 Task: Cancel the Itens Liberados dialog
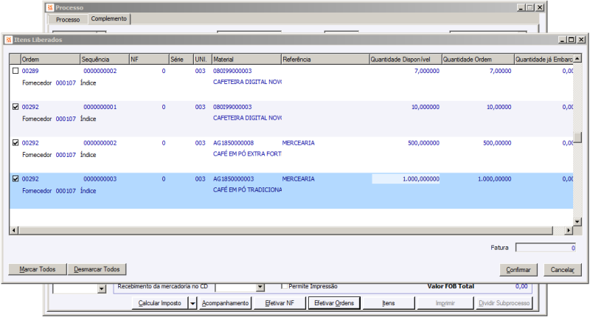[562, 270]
